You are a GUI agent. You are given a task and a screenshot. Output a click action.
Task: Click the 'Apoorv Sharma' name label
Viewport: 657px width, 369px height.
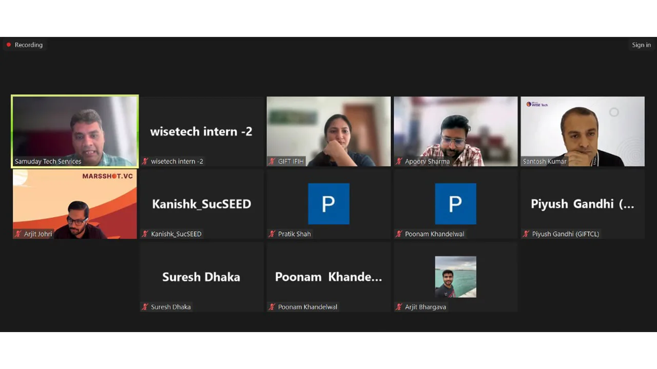tap(427, 161)
